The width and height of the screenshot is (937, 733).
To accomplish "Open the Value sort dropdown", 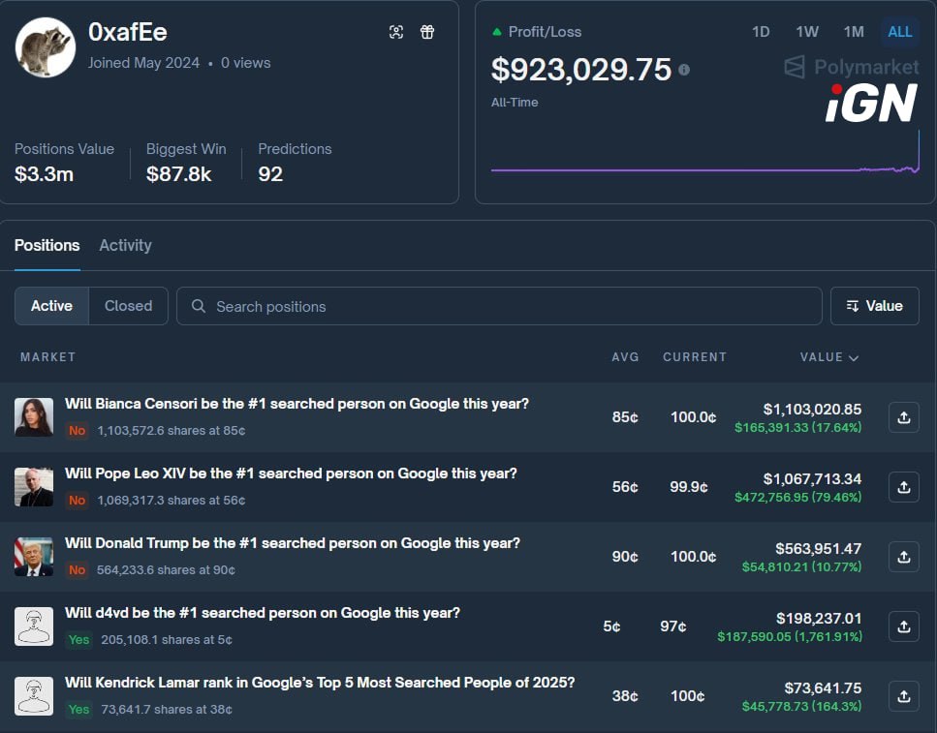I will click(874, 306).
